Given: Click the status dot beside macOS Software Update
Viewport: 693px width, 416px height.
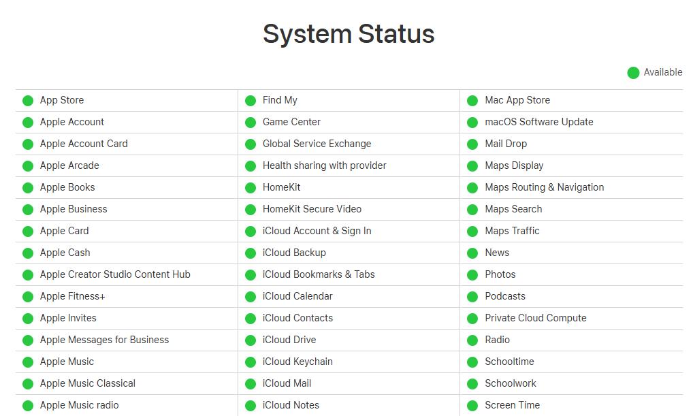Looking at the screenshot, I should click(x=472, y=123).
